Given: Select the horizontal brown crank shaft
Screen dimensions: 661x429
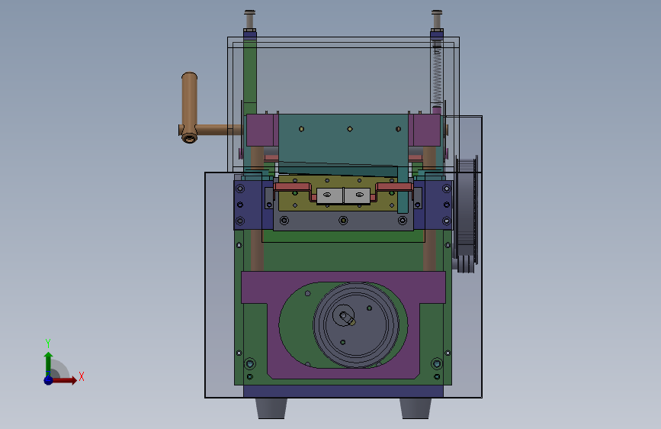Looking at the screenshot, I should click(x=220, y=130).
